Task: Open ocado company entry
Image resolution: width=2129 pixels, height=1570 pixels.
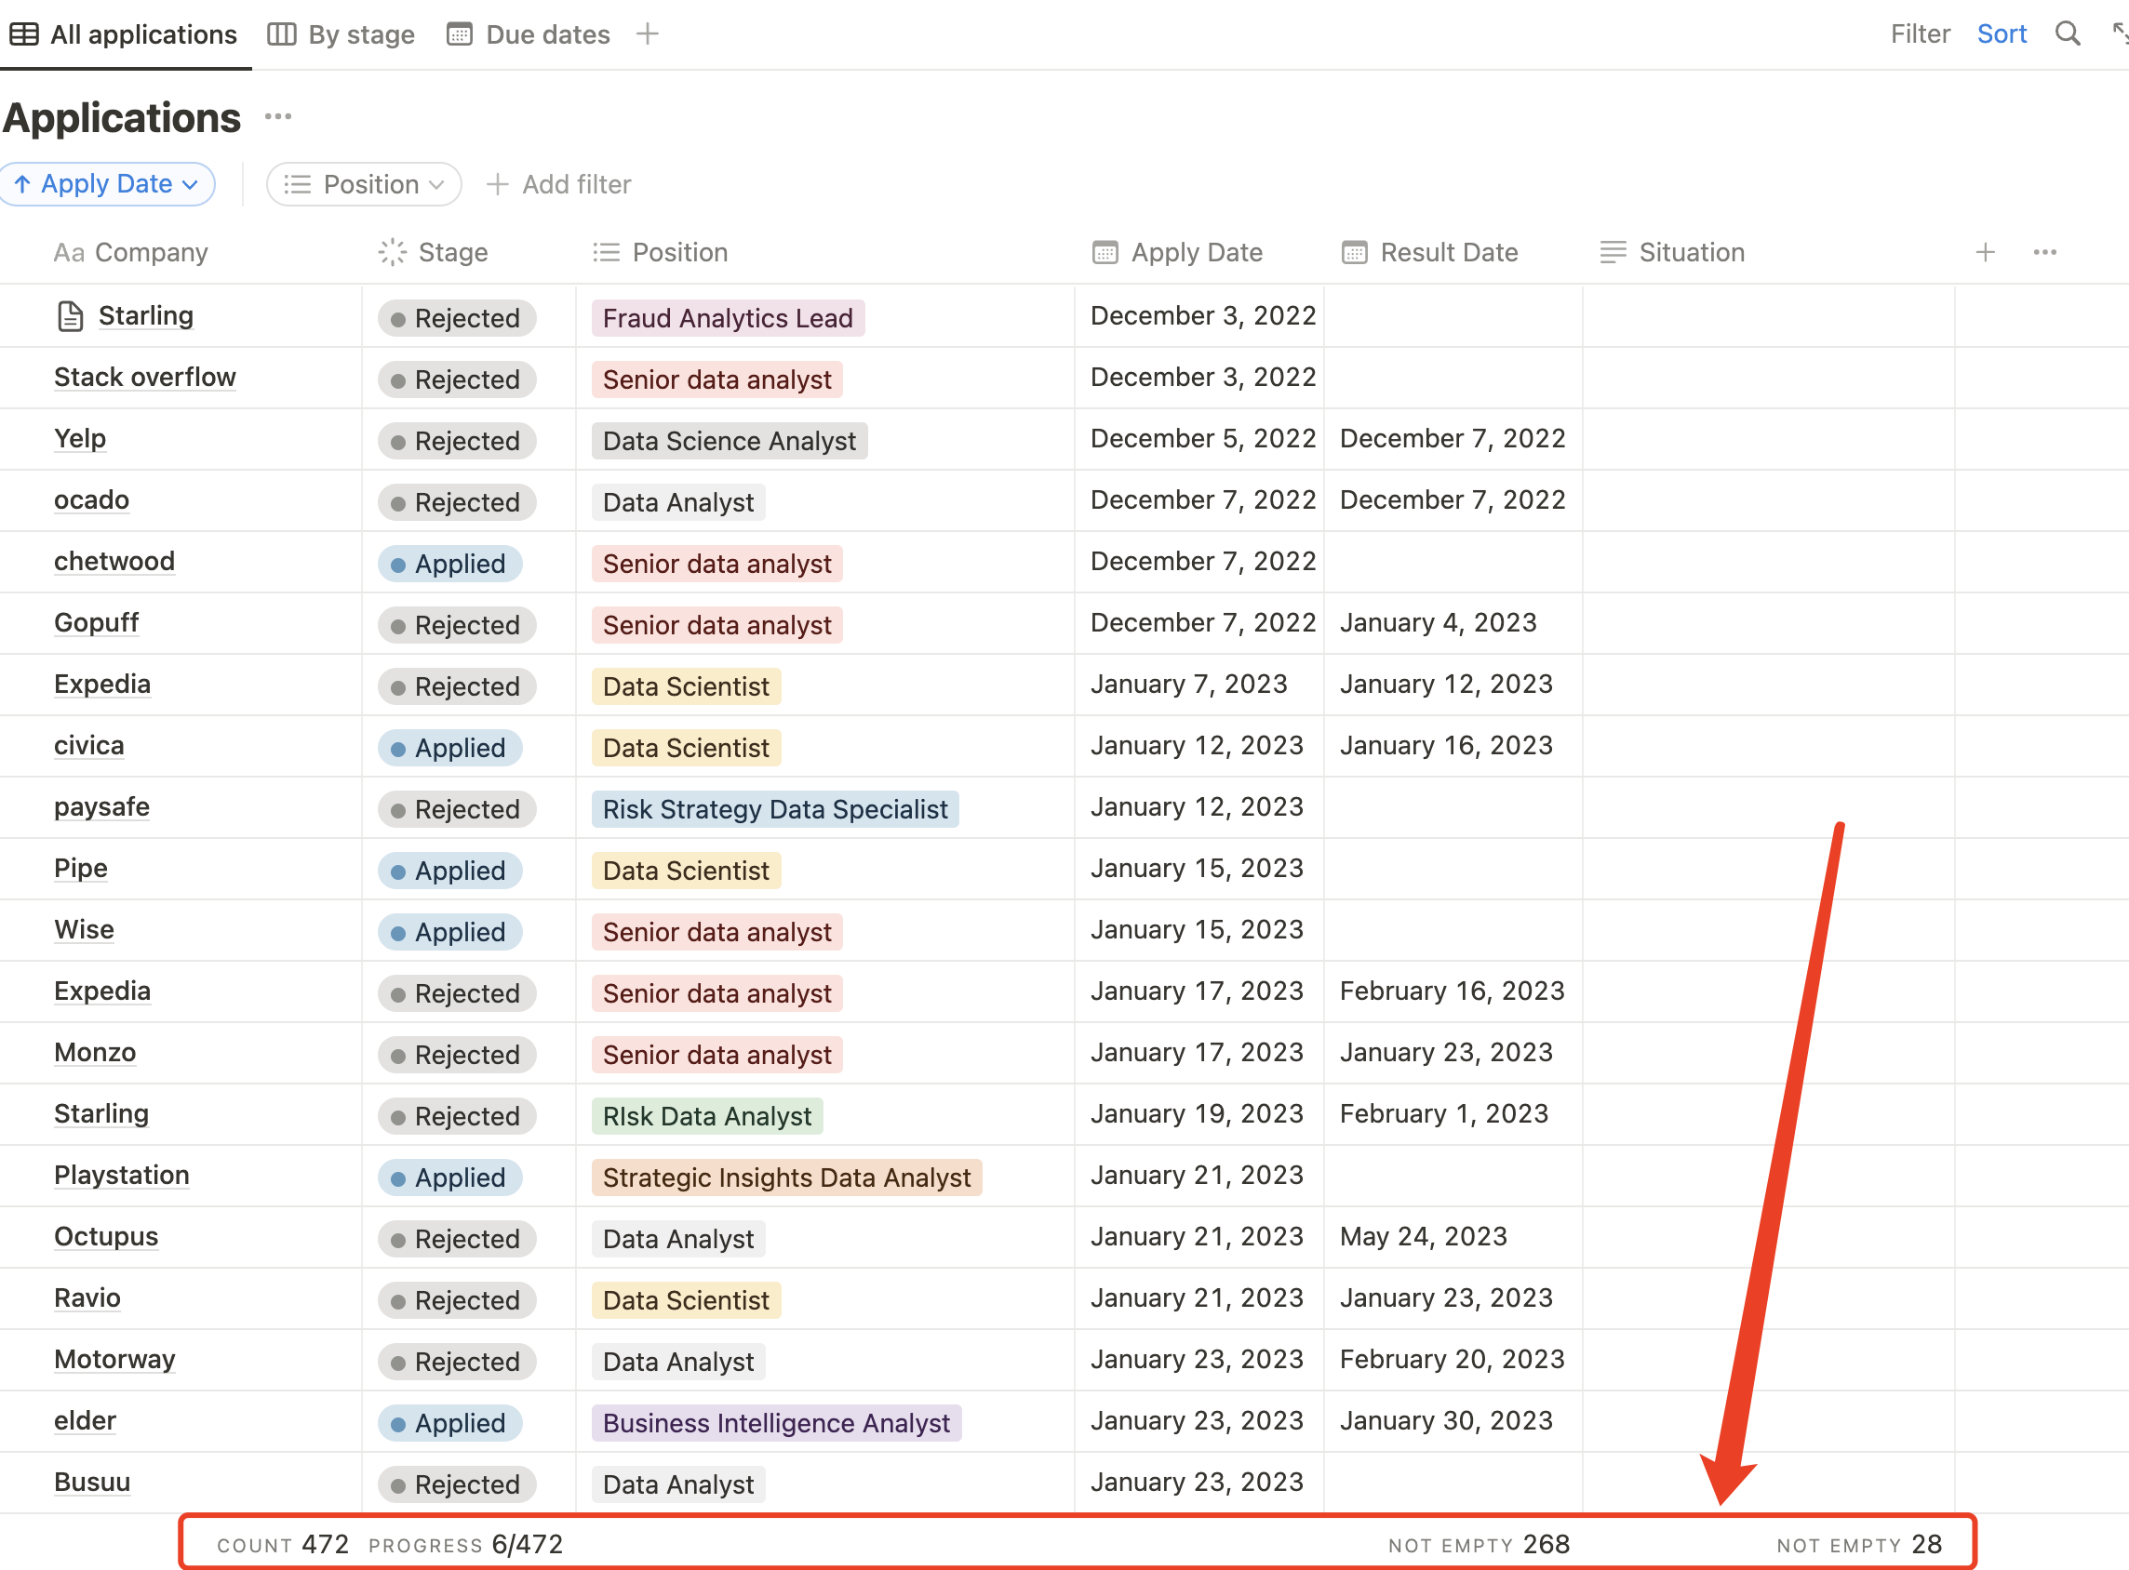Action: (91, 499)
